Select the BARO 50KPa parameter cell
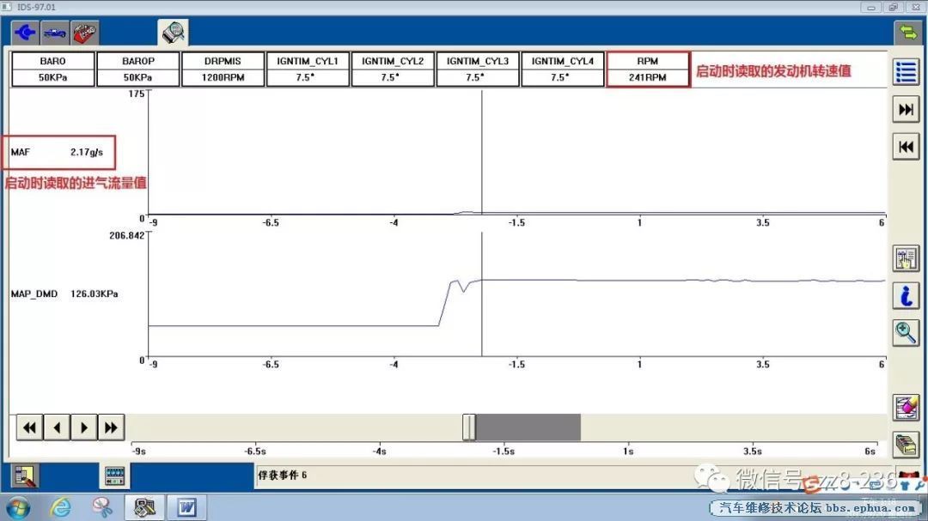The height and width of the screenshot is (521, 928). [52, 70]
